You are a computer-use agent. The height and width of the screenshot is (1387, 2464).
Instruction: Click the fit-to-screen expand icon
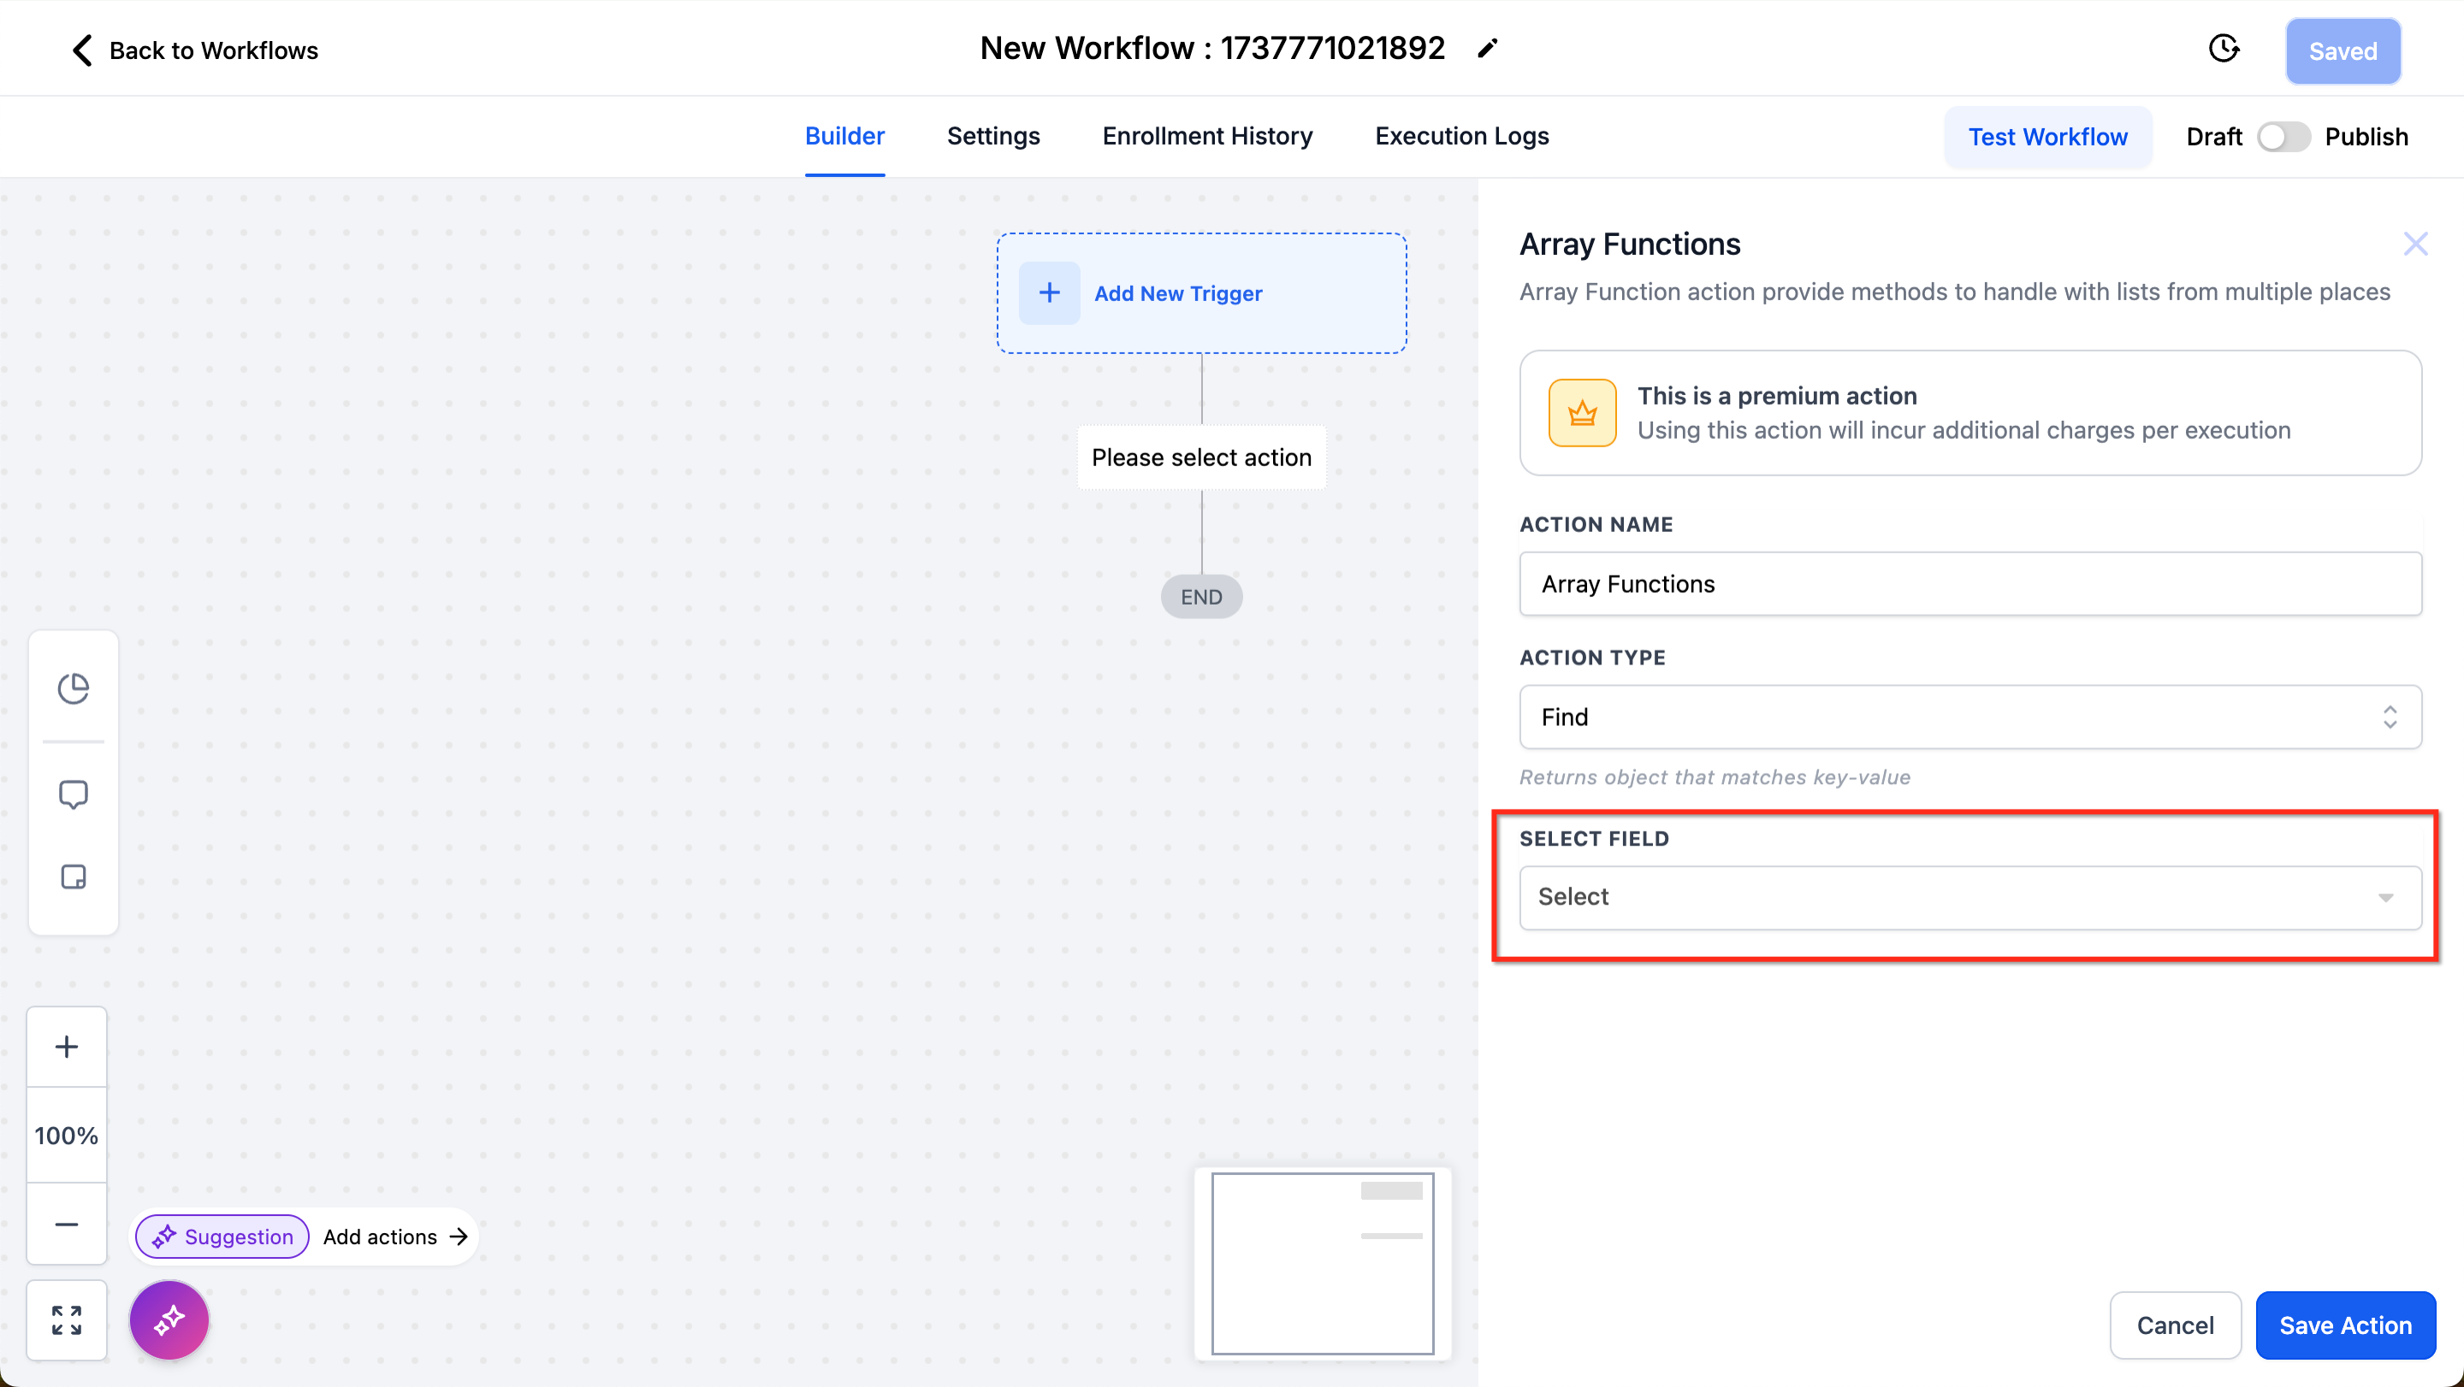[66, 1320]
